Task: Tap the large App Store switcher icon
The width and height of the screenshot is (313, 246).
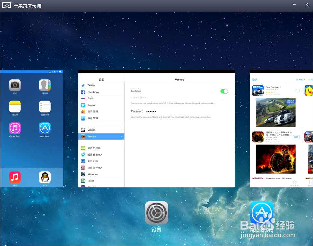Action: (x=262, y=213)
